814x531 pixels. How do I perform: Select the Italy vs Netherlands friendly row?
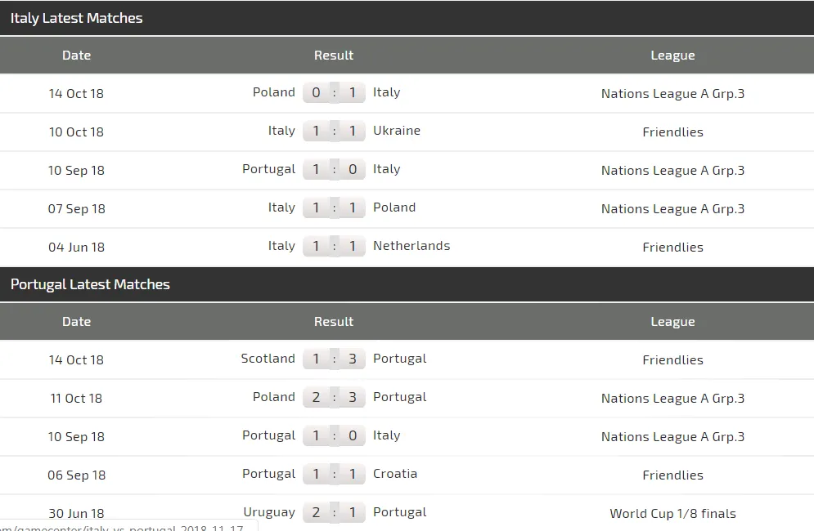point(334,246)
